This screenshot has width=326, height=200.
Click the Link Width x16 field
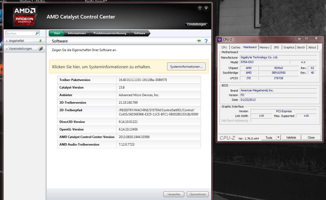(x=261, y=116)
